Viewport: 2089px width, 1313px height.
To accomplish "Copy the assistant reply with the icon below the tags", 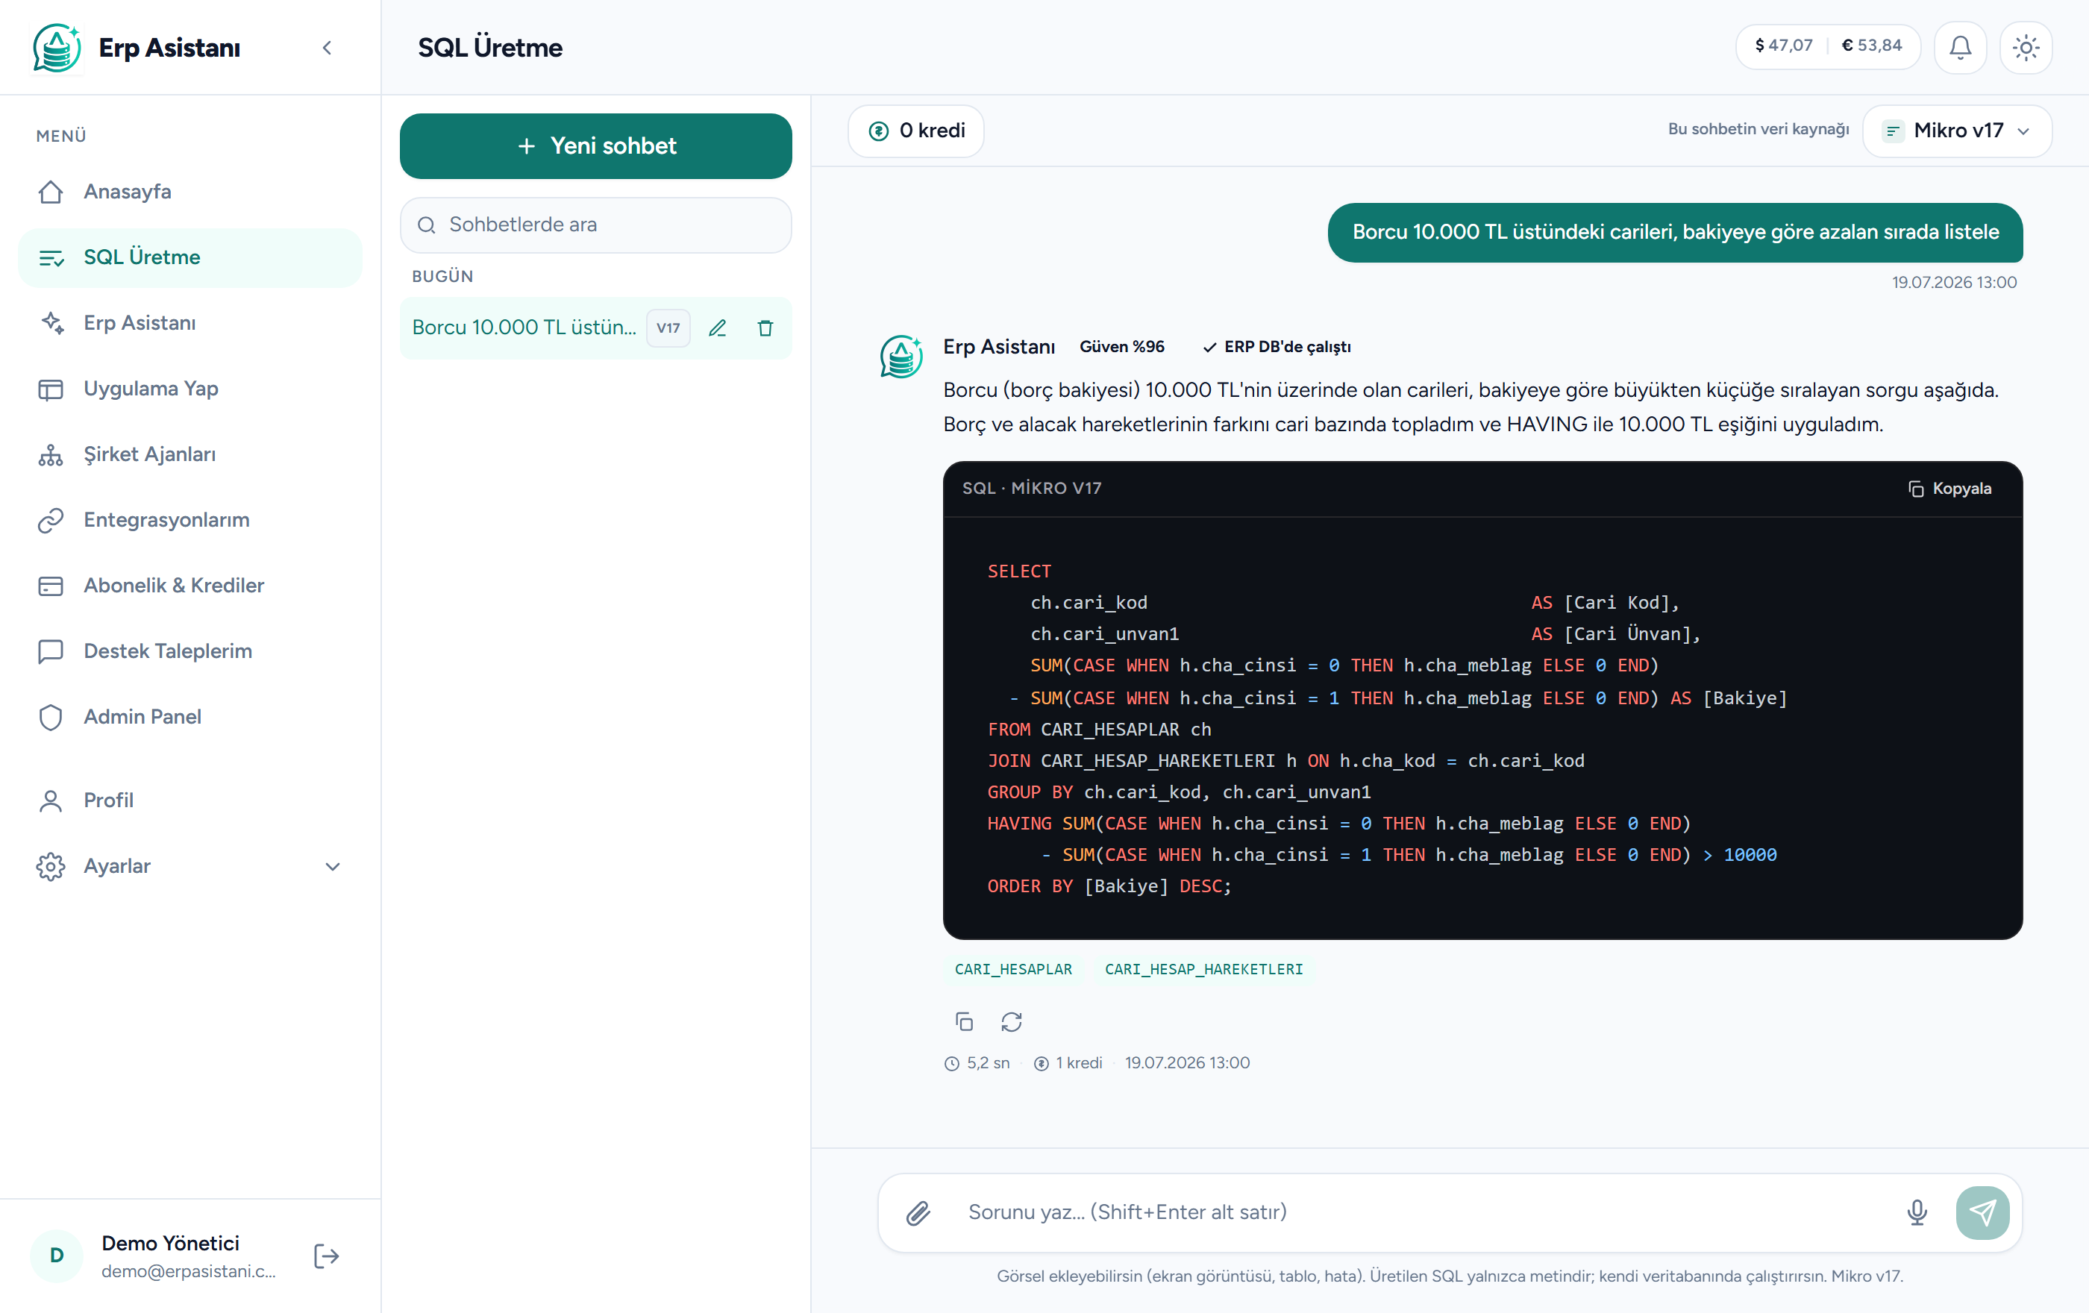I will [x=964, y=1021].
